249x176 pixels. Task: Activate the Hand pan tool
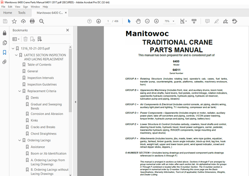coord(138,21)
